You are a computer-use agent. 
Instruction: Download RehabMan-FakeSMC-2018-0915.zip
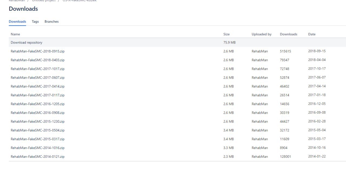[x=38, y=51]
